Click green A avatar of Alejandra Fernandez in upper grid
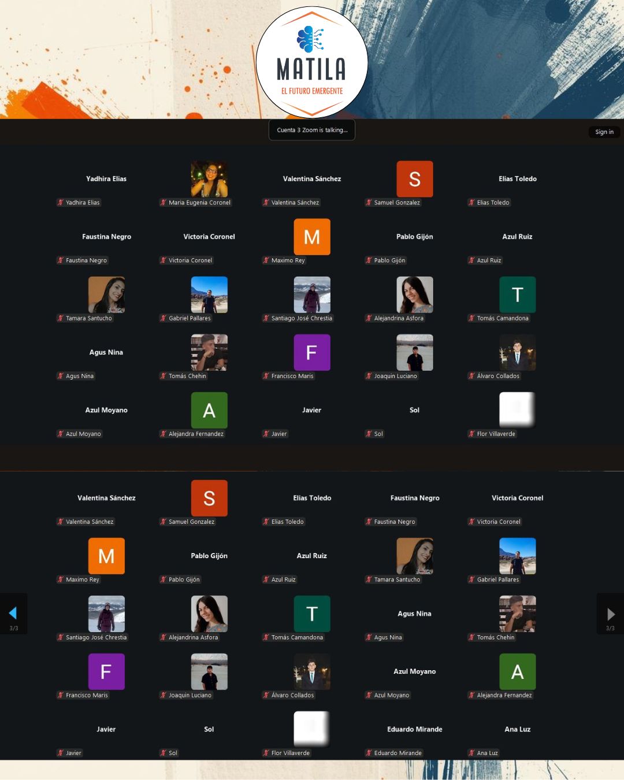 pyautogui.click(x=209, y=410)
